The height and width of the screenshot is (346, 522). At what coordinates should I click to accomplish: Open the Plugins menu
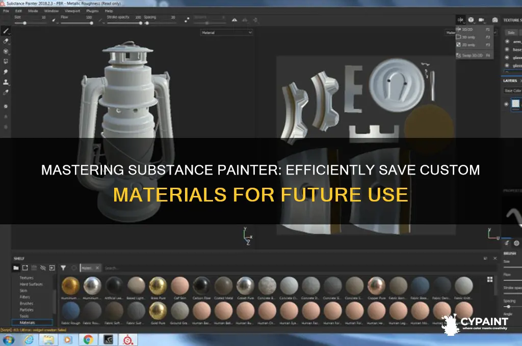[92, 11]
